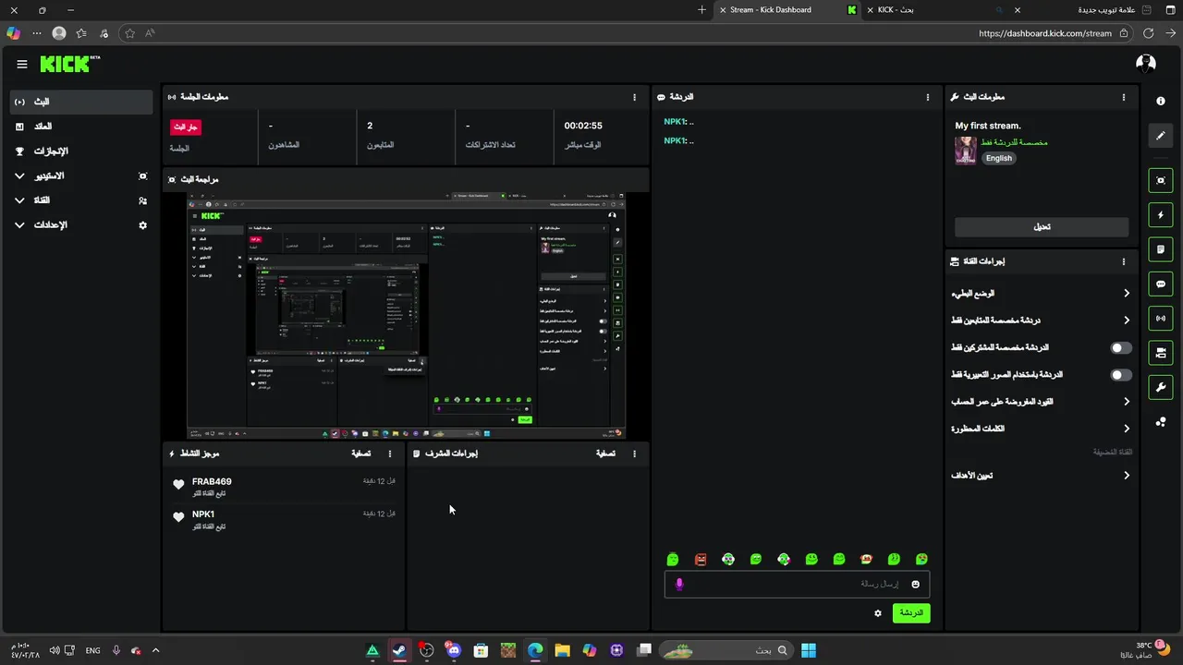Expand set goals (تعيين الأهداف) option
The width and height of the screenshot is (1183, 665).
pyautogui.click(x=1041, y=476)
